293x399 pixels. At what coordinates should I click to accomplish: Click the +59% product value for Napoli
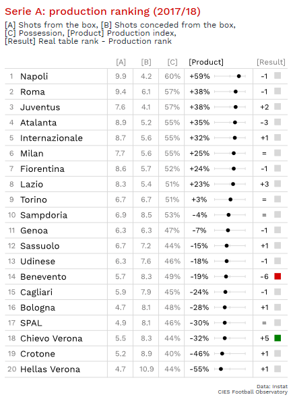click(x=199, y=76)
